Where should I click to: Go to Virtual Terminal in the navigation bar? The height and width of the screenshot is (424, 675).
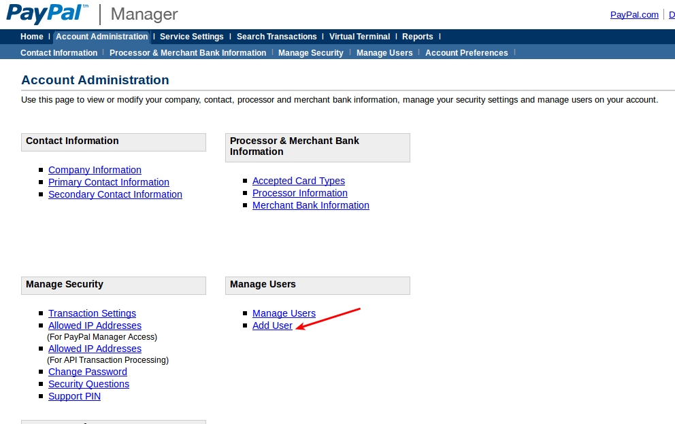click(x=359, y=37)
